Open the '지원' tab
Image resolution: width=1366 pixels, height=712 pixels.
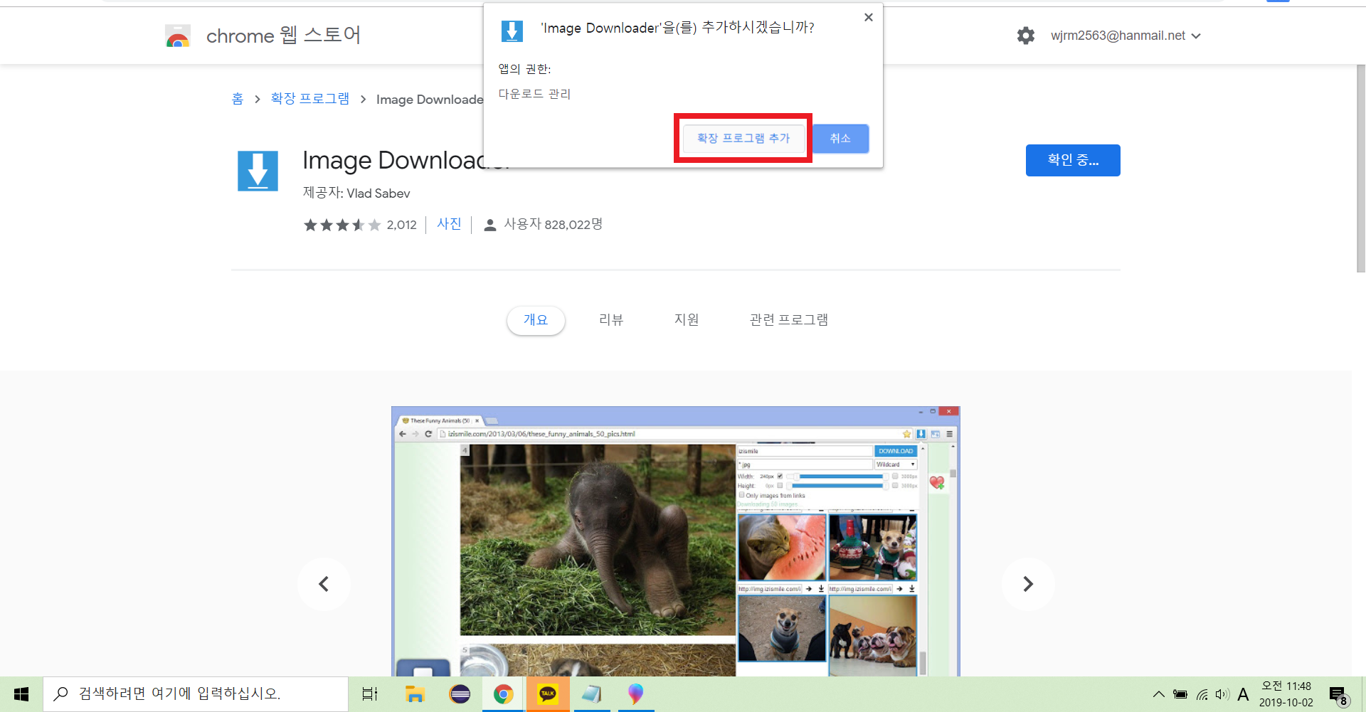[687, 320]
